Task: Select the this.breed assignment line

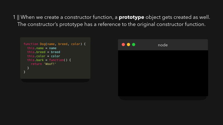Action: click(x=44, y=52)
